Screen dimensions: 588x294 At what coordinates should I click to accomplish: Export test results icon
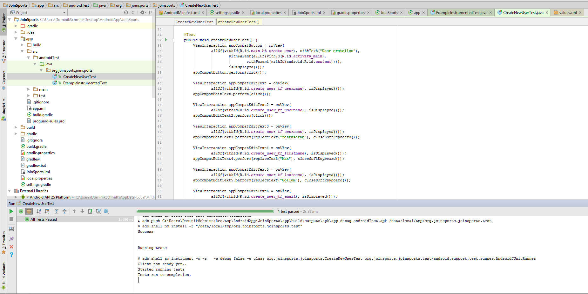click(x=90, y=211)
